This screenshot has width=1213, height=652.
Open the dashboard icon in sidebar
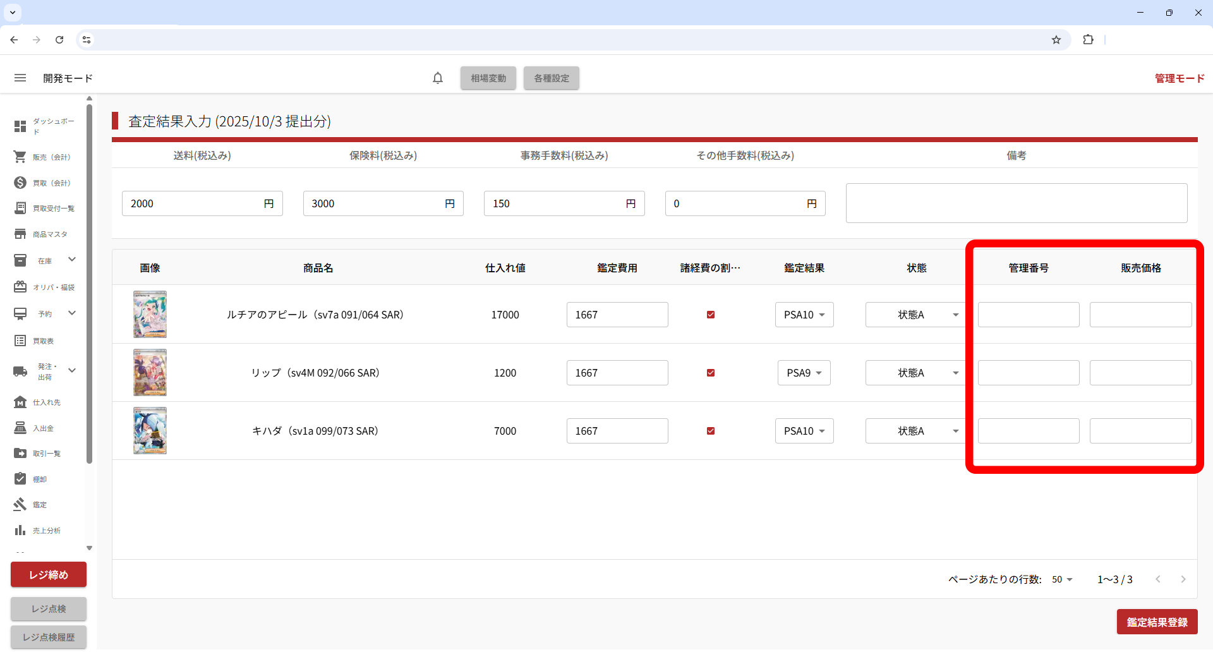[20, 126]
